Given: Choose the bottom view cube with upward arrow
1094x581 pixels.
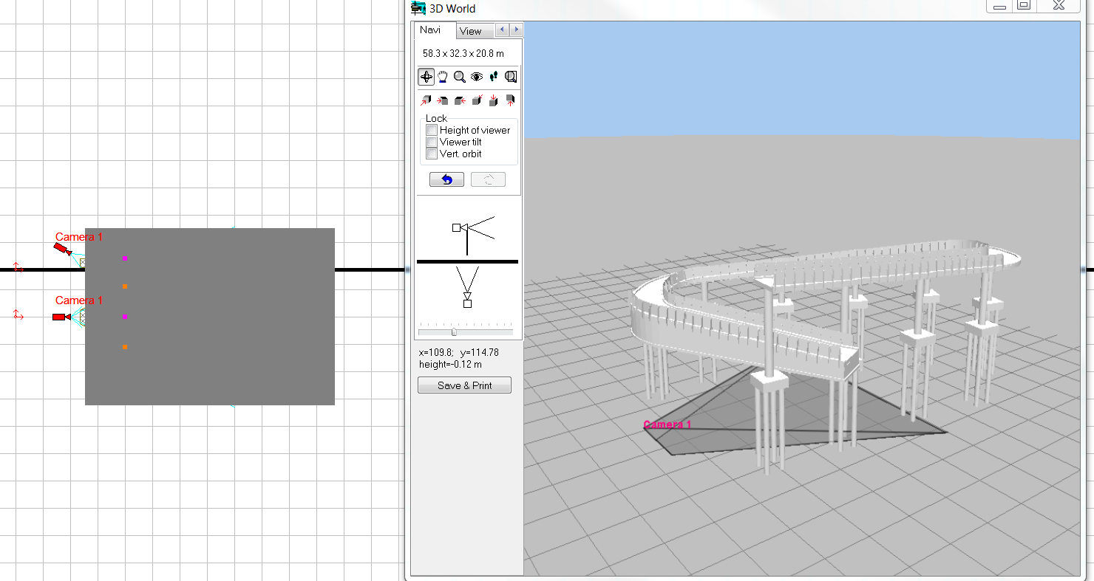Looking at the screenshot, I should (x=511, y=100).
